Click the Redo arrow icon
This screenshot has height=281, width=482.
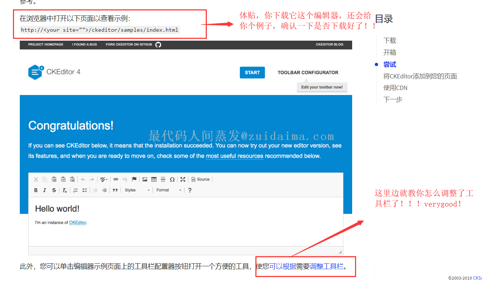click(92, 179)
